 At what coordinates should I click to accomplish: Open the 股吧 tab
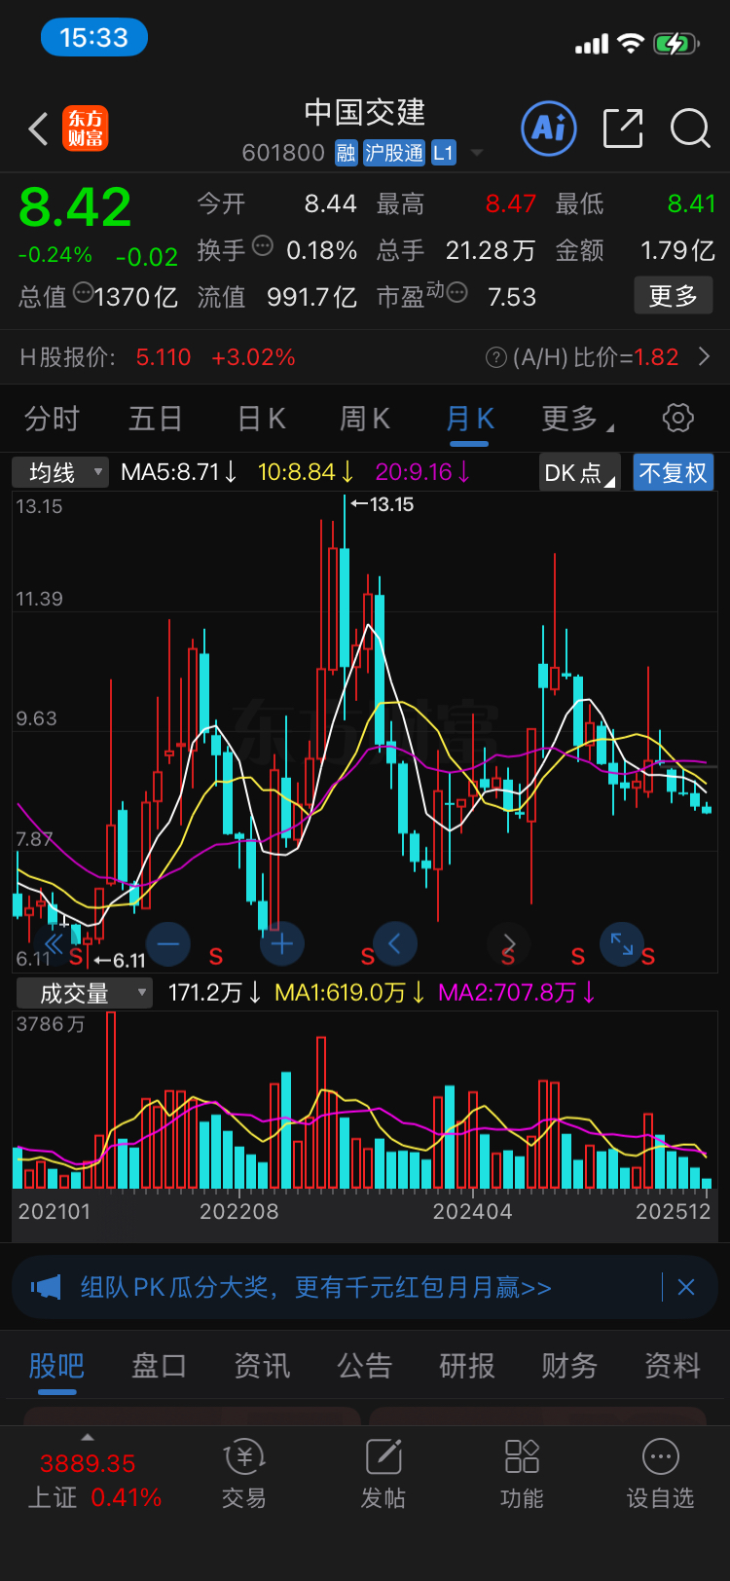[x=56, y=1366]
